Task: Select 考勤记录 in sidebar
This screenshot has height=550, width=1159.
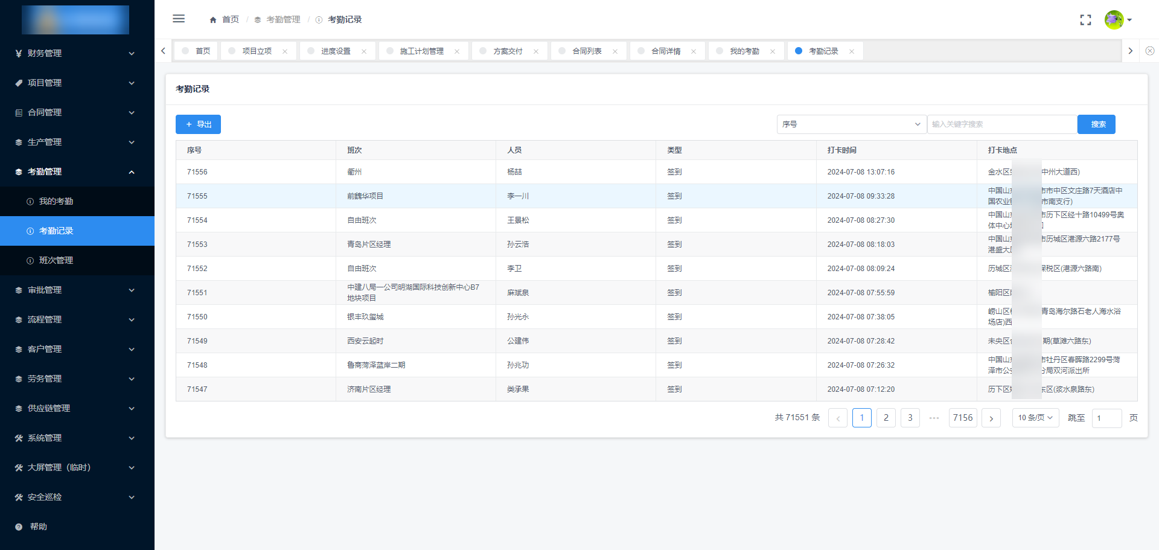Action: point(77,231)
